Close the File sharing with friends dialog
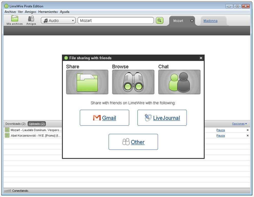This screenshot has width=254, height=197. (x=201, y=58)
